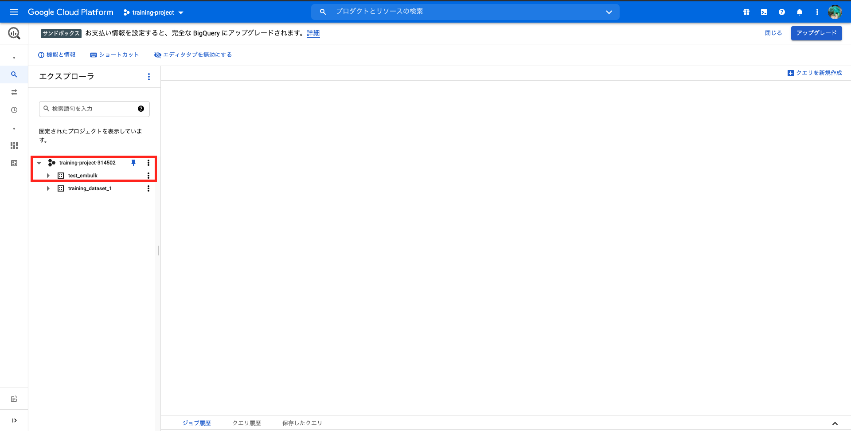Unpin the training-project-314502 project
Image resolution: width=851 pixels, height=431 pixels.
[133, 163]
